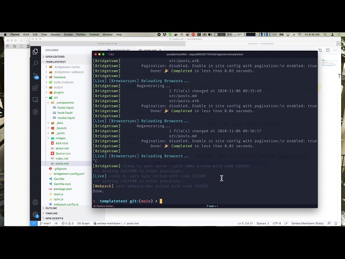Close the posts.md editor tab
This screenshot has height=259, width=345.
(160, 50)
